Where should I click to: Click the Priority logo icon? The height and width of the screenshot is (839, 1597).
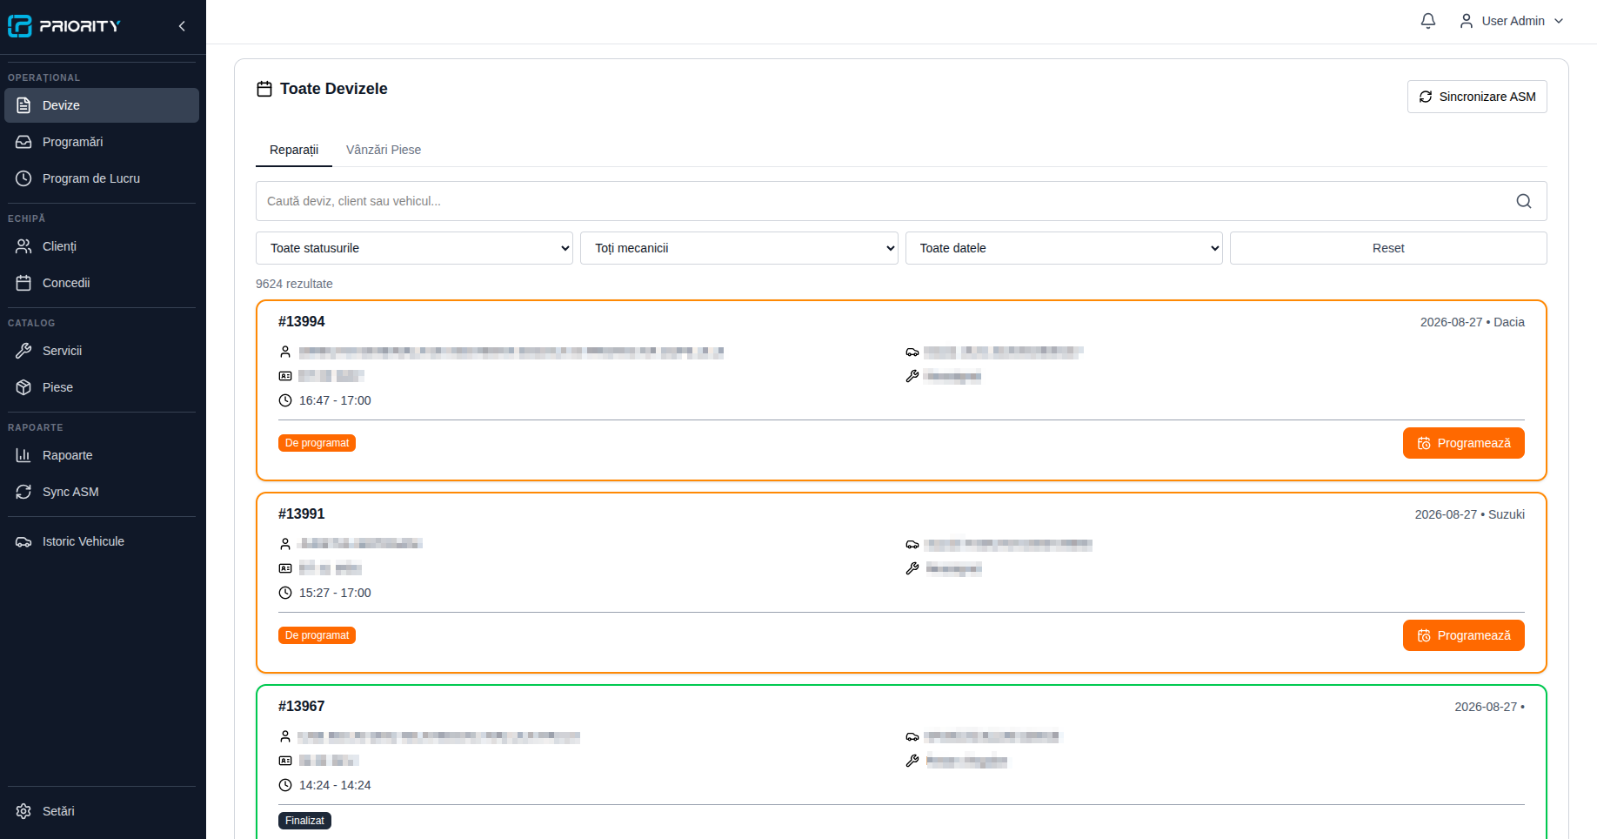point(20,26)
